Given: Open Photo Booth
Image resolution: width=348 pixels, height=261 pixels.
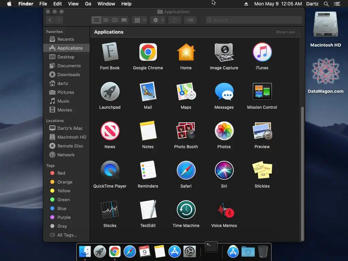Looking at the screenshot, I should [186, 131].
